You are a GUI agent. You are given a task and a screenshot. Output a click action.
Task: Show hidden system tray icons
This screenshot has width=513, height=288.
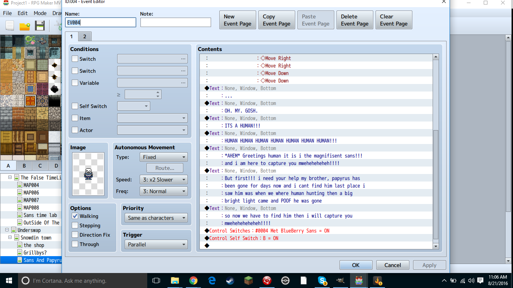[x=444, y=280]
